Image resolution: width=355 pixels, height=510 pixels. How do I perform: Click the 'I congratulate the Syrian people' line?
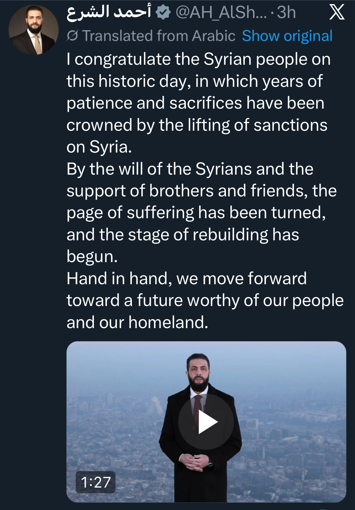(198, 59)
